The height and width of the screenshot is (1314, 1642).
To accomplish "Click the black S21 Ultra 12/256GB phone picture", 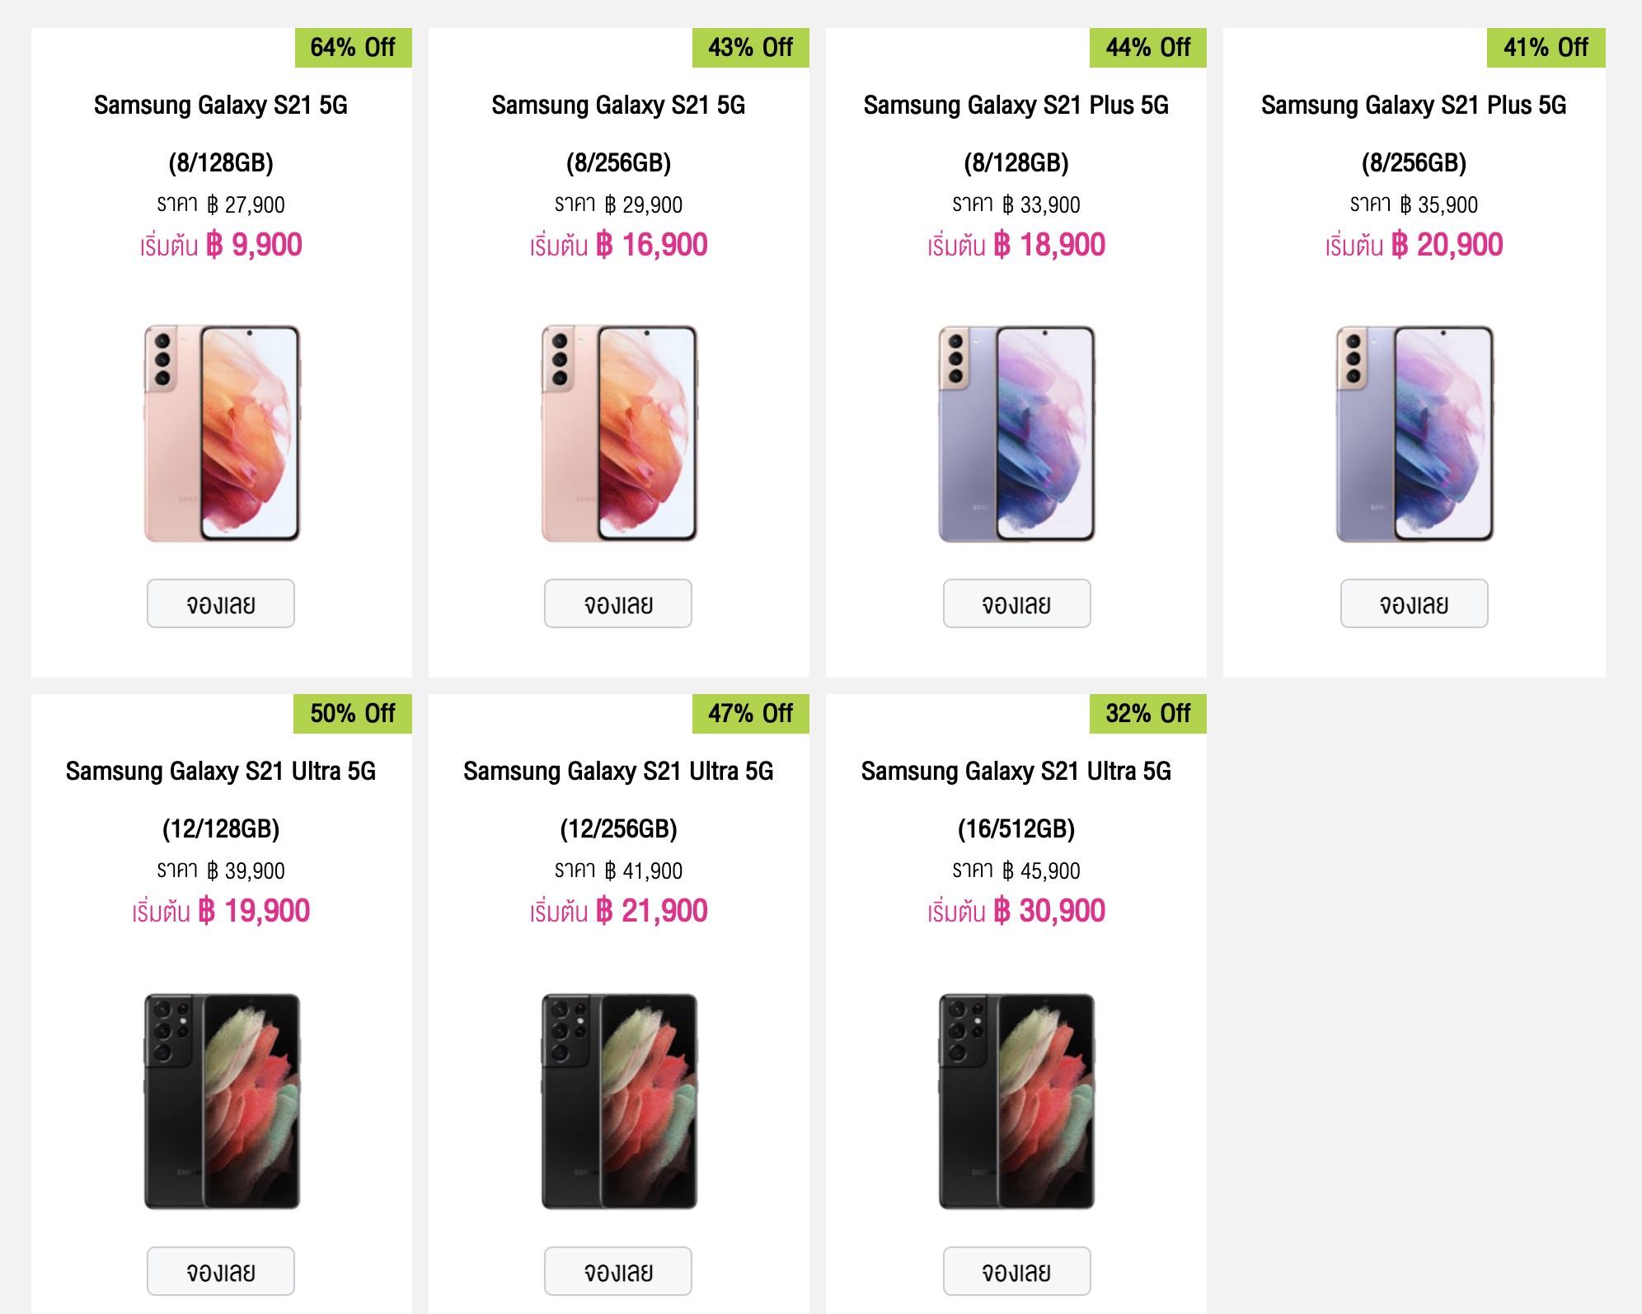I will (619, 1101).
